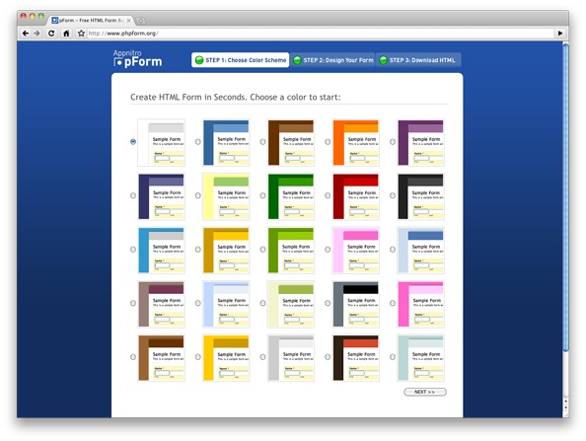Go to the browser home icon

tap(66, 34)
